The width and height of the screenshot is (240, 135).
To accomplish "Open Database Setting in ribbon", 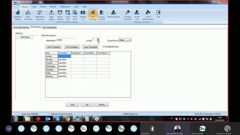I will pyautogui.click(x=18, y=15).
